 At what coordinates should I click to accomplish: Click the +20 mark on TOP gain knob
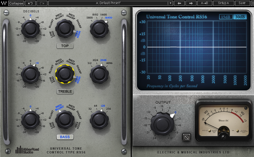coord(37,41)
